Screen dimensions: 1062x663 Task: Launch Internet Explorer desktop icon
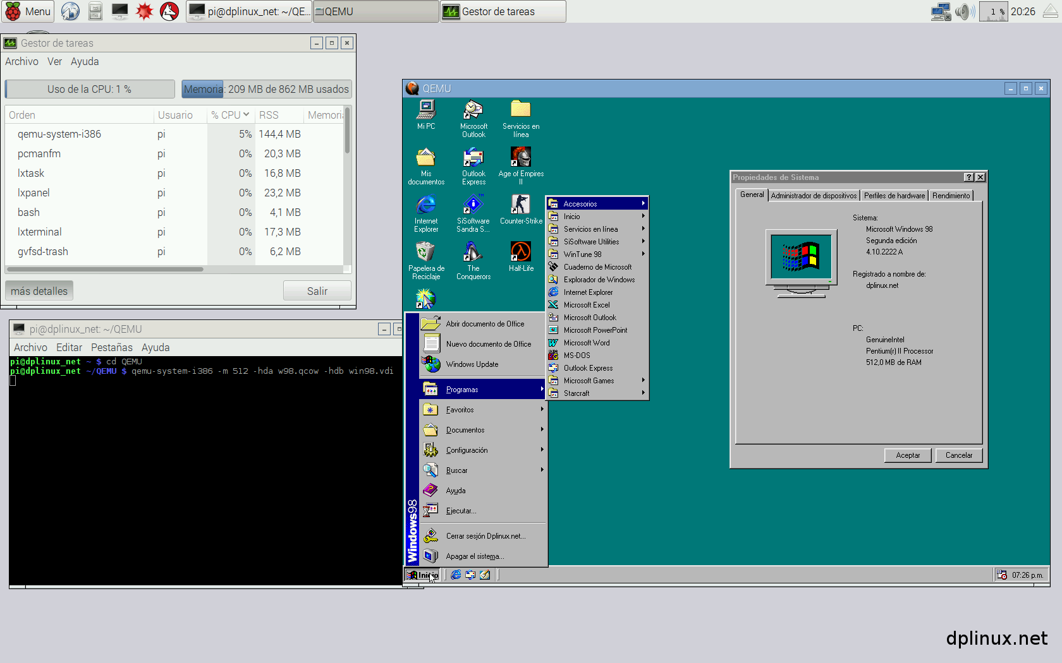(x=426, y=214)
